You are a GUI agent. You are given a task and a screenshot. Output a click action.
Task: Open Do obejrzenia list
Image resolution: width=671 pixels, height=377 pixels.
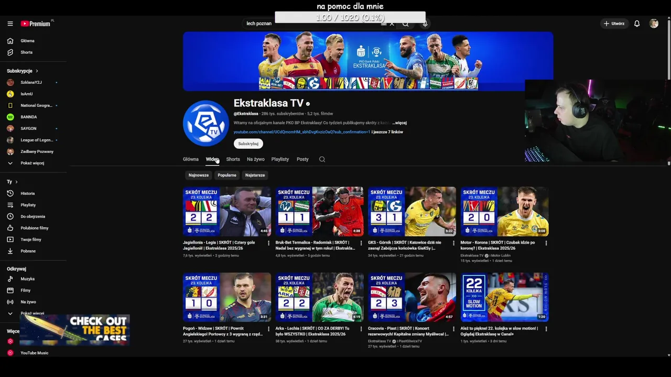pos(33,216)
